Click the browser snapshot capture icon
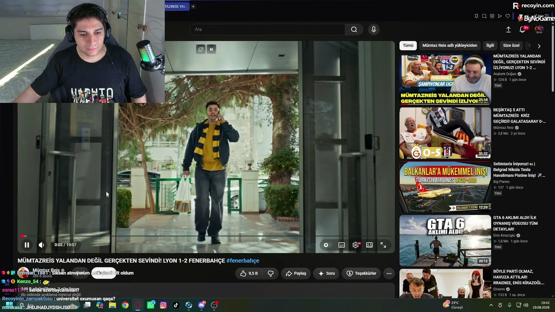The image size is (555, 312). [484, 16]
